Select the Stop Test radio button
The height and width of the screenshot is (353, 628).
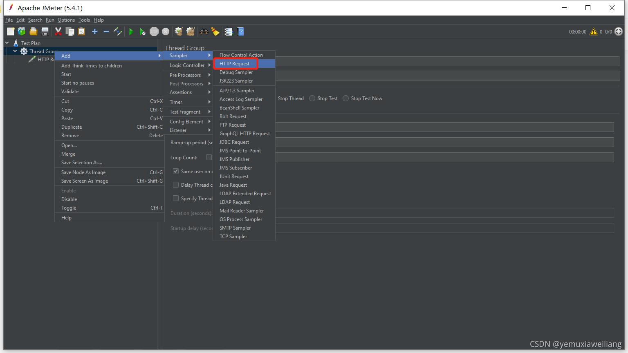[312, 98]
